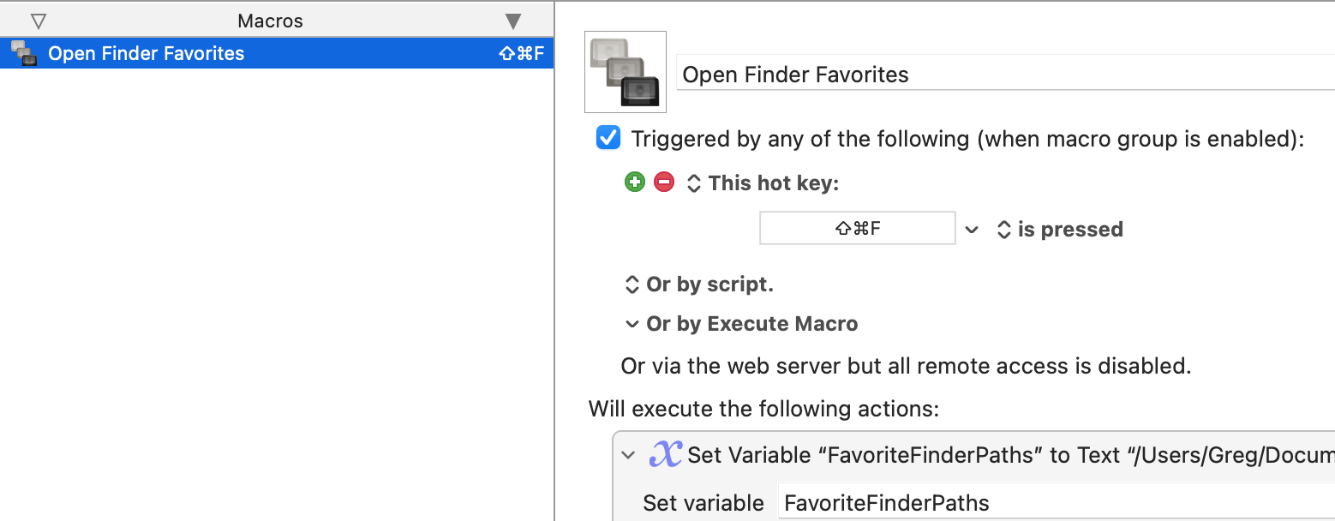The width and height of the screenshot is (1335, 521).
Task: Click the small macro icon beside Open Finder Favorites
Action: (x=24, y=53)
